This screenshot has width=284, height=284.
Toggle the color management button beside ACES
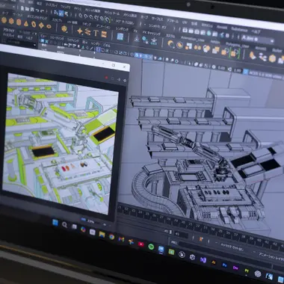(x=246, y=72)
